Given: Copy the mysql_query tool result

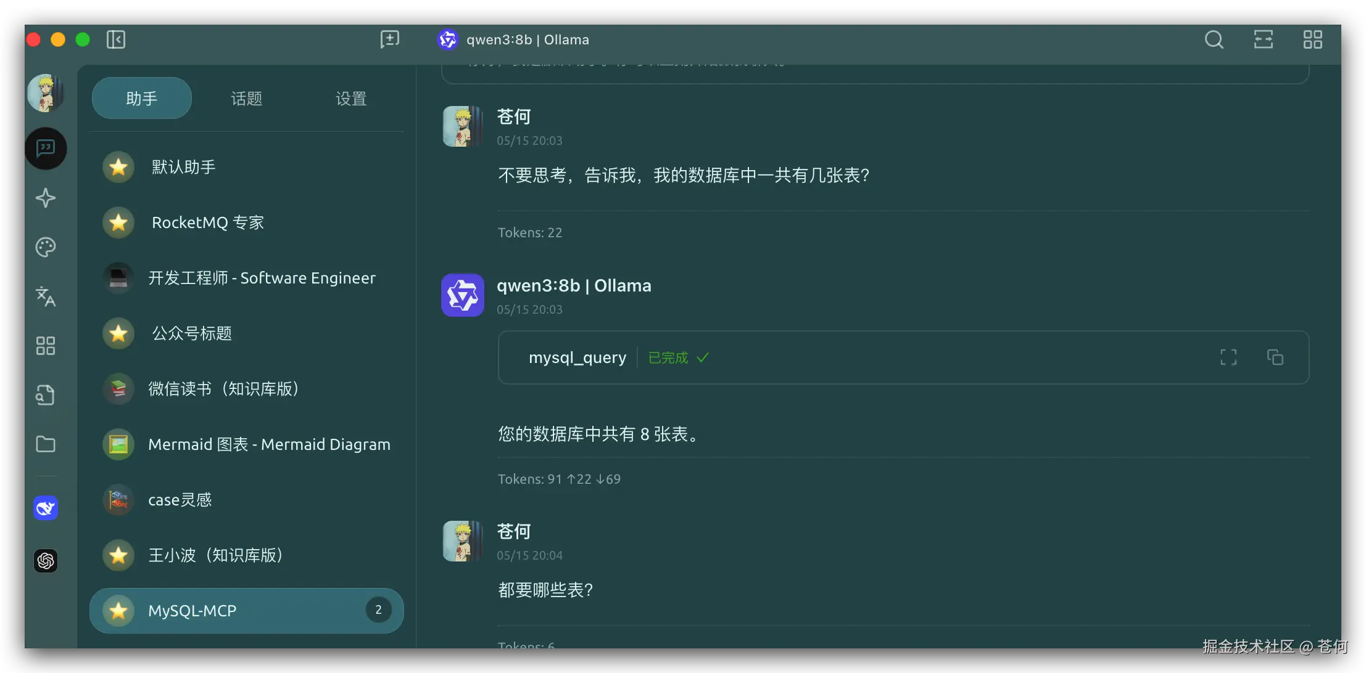Looking at the screenshot, I should click(x=1275, y=357).
